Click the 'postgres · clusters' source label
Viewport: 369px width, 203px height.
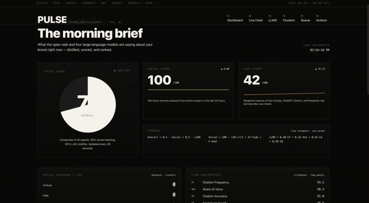click(163, 175)
